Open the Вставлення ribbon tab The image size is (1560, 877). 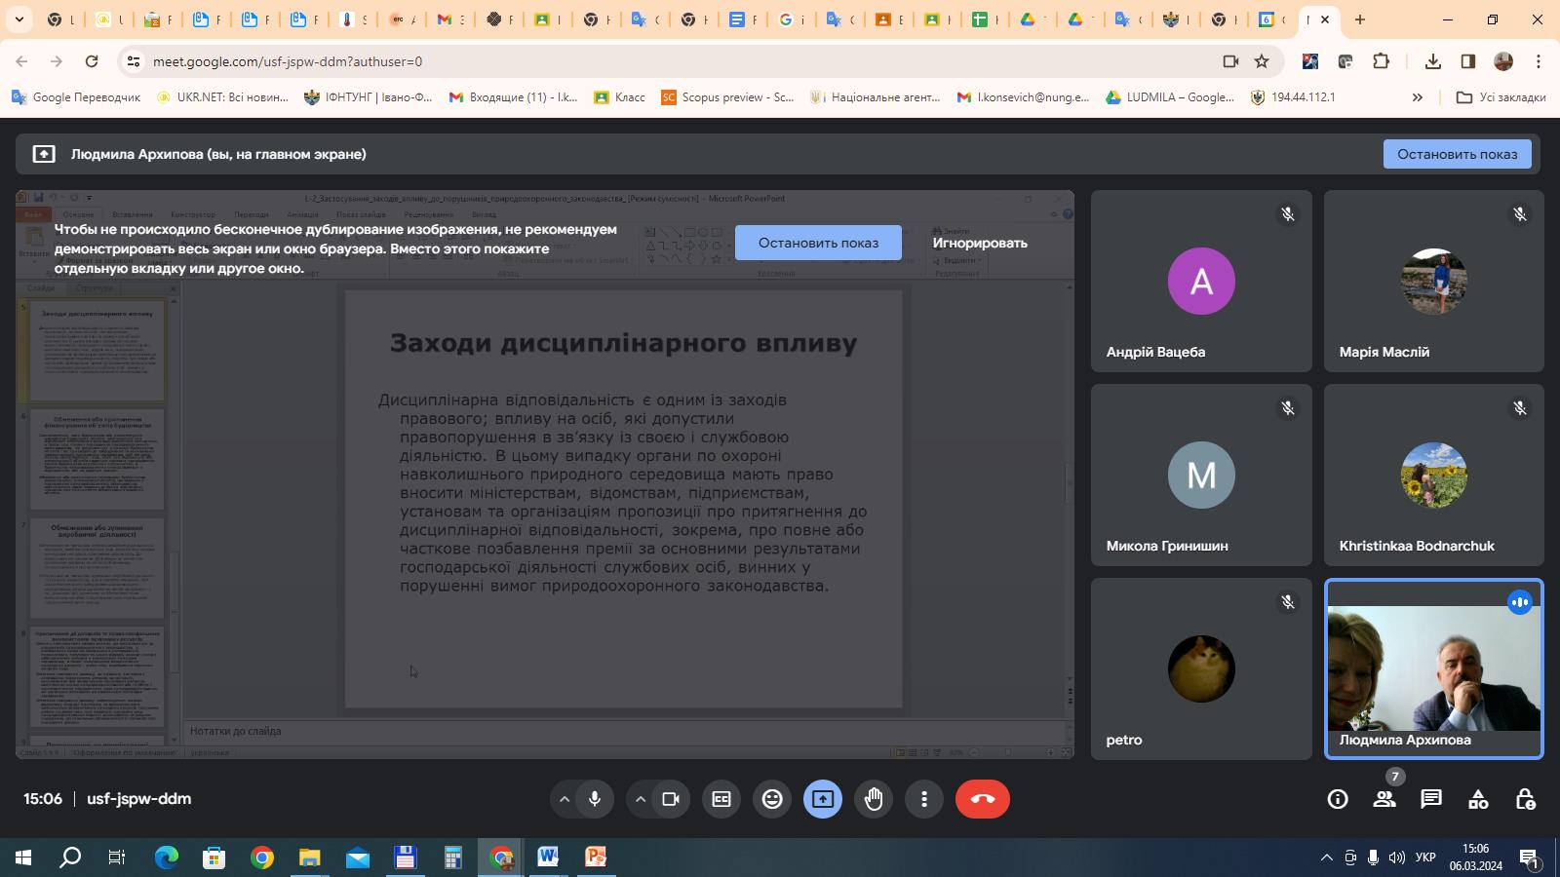pyautogui.click(x=135, y=214)
